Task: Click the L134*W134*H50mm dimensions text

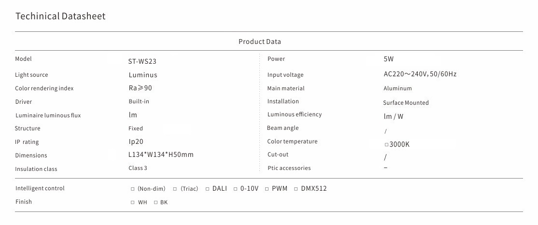Action: (161, 155)
